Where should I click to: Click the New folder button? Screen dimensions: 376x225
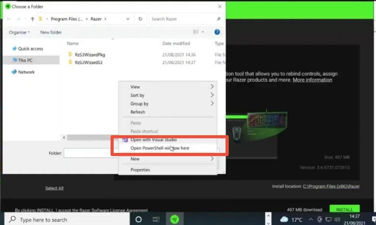(50, 32)
